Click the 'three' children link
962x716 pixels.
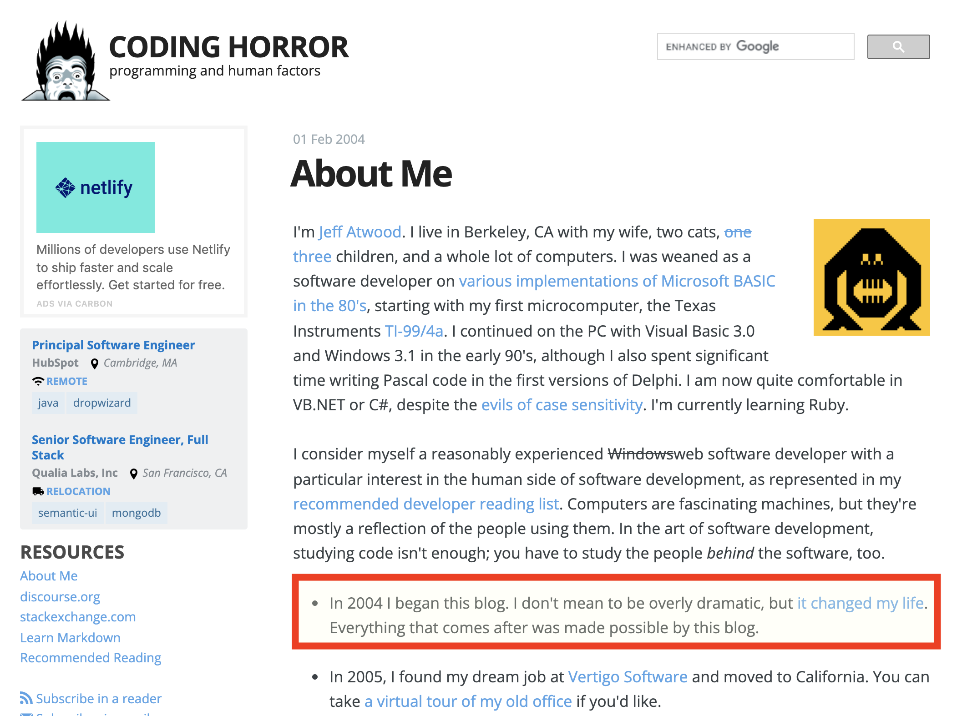(312, 257)
